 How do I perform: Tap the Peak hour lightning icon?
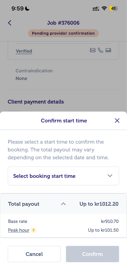33,230
